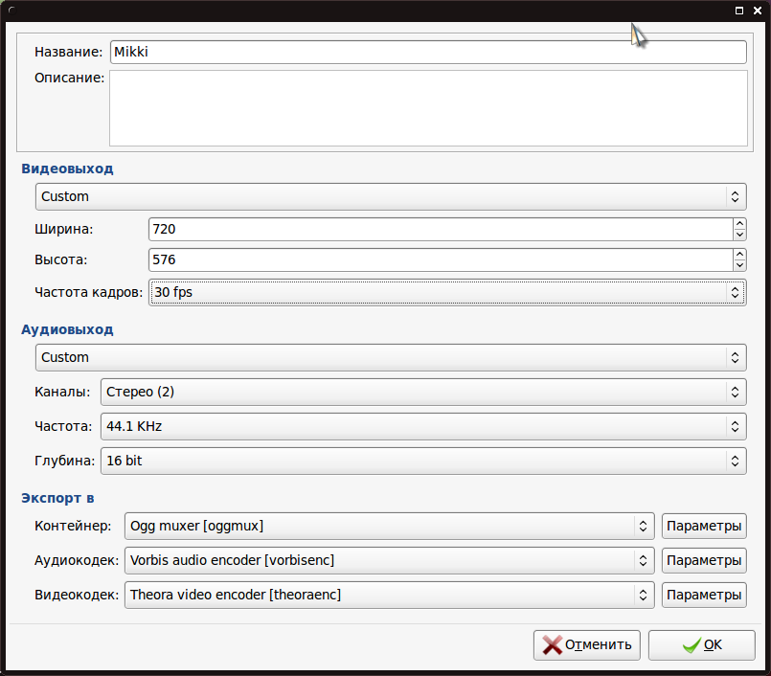The image size is (771, 676).
Task: Cancel the dialog with Отменить
Action: click(586, 645)
